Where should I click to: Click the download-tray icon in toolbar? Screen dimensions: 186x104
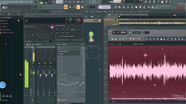click(153, 7)
